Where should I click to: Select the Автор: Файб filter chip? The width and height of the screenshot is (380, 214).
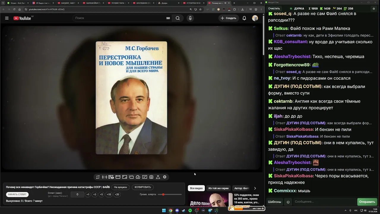point(242,188)
